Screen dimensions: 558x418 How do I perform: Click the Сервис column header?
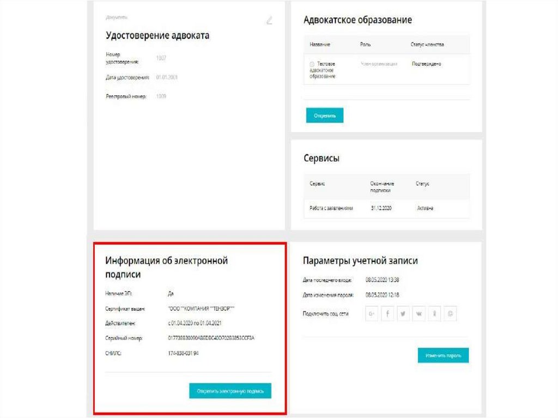pos(317,184)
